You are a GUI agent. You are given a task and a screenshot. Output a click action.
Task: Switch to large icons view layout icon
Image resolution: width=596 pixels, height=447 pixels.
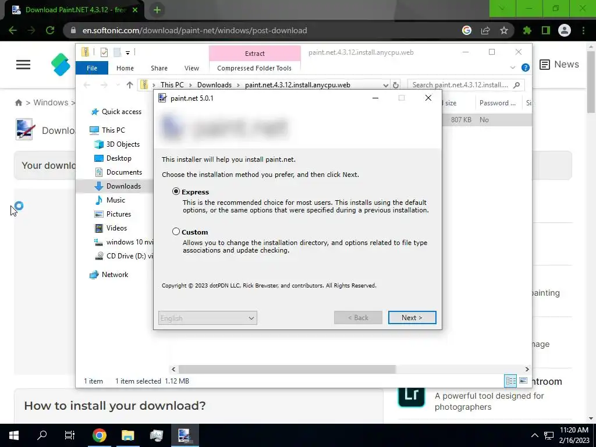pos(523,381)
